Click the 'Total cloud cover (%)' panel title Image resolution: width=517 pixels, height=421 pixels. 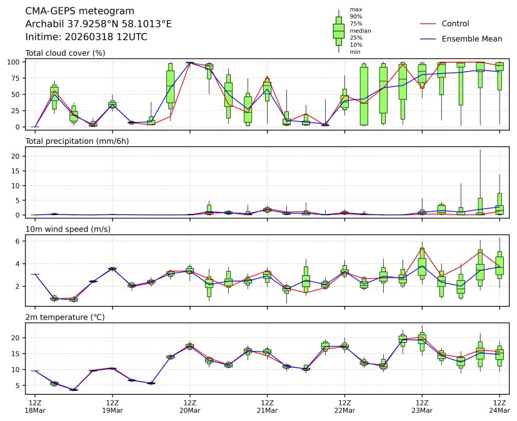coord(65,53)
